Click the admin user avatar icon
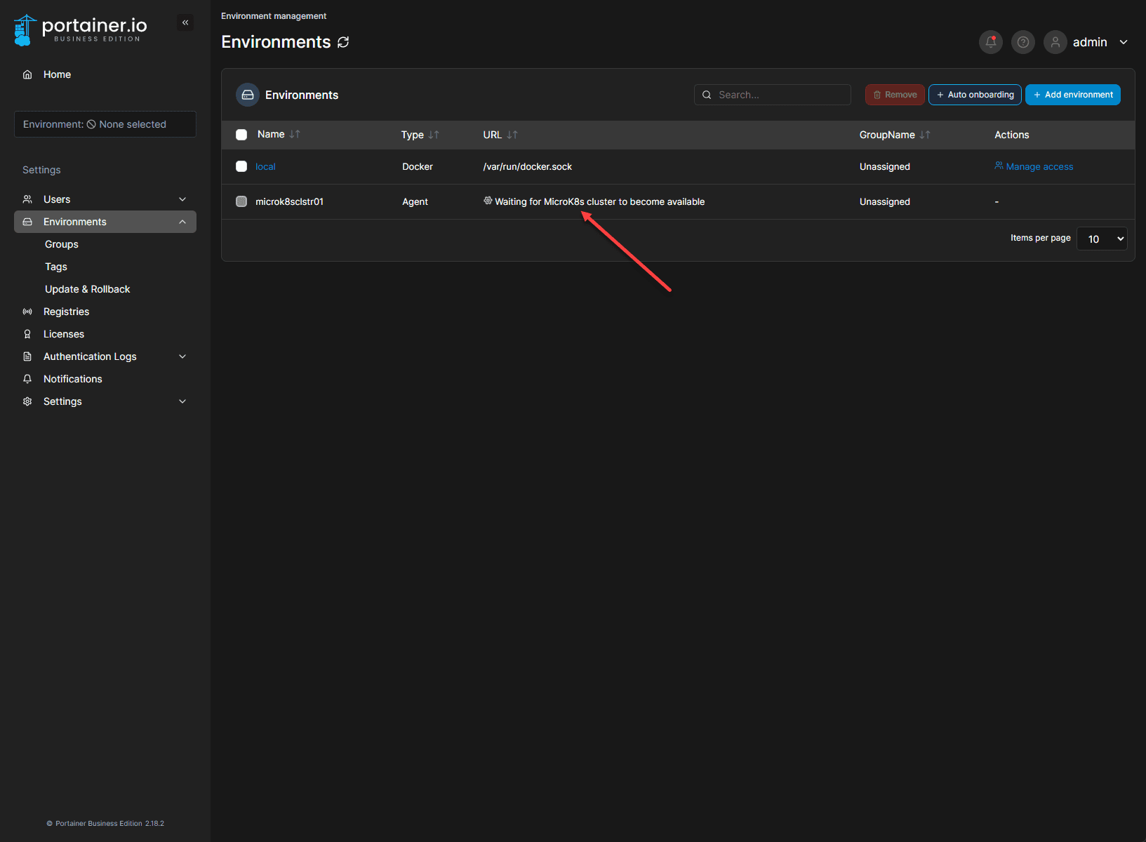The width and height of the screenshot is (1146, 842). [x=1055, y=42]
